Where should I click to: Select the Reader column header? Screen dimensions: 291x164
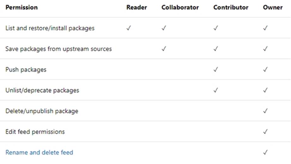pyautogui.click(x=137, y=7)
